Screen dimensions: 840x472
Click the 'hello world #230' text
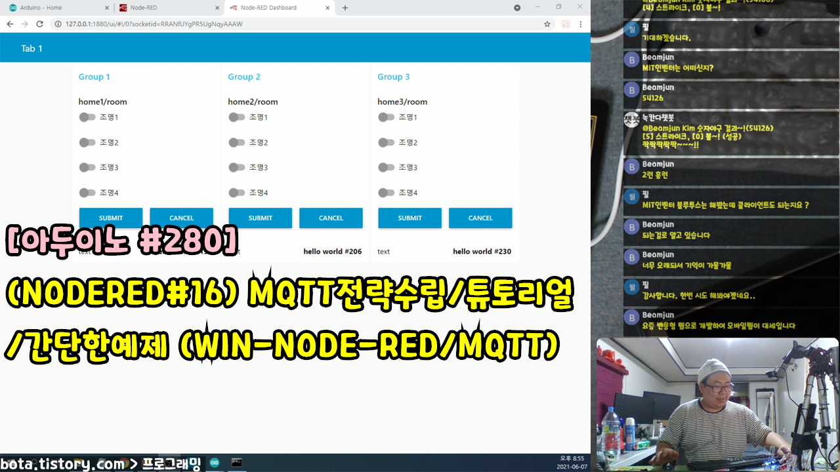point(482,251)
